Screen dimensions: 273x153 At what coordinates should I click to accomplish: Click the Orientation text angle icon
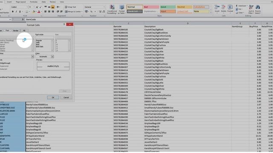[58, 7]
